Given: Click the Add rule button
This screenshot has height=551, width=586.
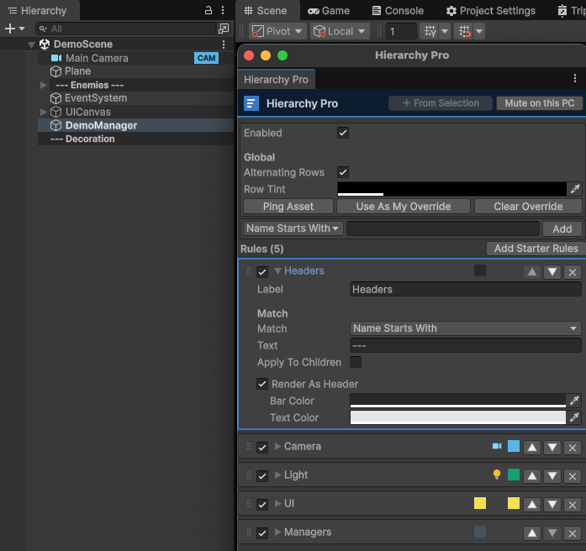Looking at the screenshot, I should pyautogui.click(x=562, y=228).
